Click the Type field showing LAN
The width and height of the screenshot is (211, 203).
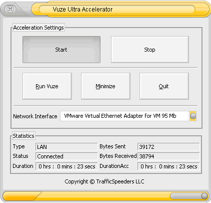pos(66,147)
